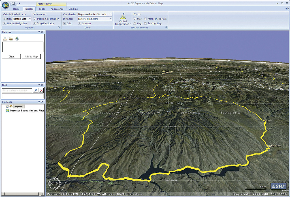Open the quick access toolbar customize arrow
Screen dimensions: 290x197
(x=19, y=3)
